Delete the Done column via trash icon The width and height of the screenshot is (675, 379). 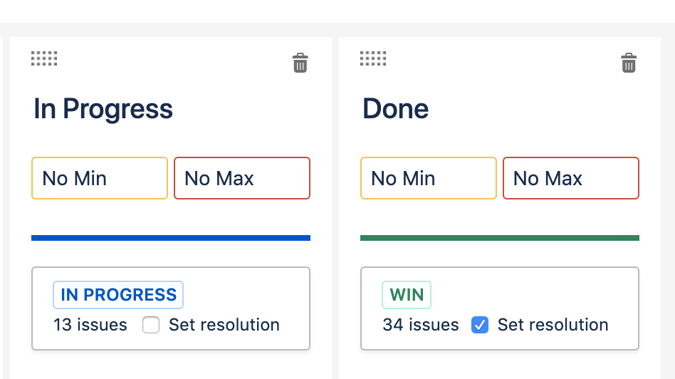[x=629, y=63]
